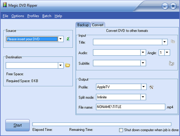Image resolution: width=180 pixels, height=136 pixels.
Task: Open the destination folder browse icon
Action: [x=67, y=65]
